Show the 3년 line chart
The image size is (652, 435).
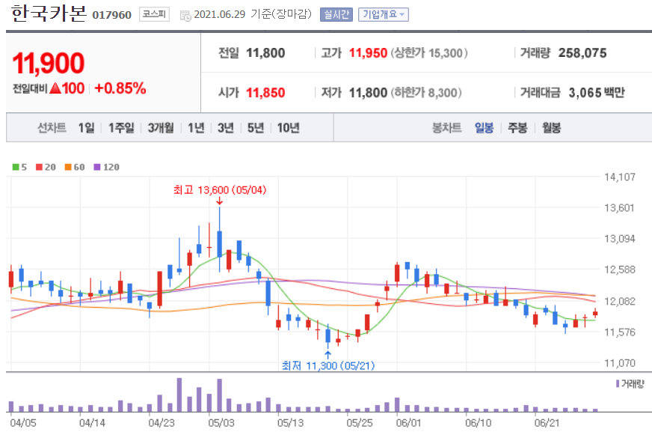tap(225, 128)
